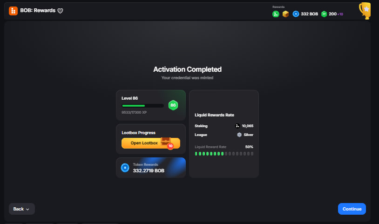Click the level XP progress bar
Viewport: 379px width, 224px height.
click(143, 106)
